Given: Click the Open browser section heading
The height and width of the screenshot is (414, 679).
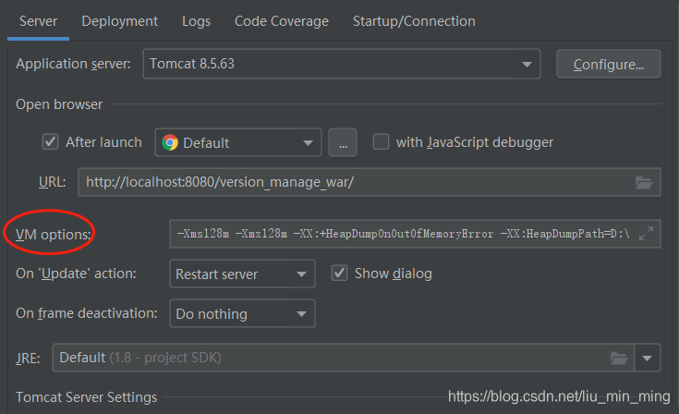Looking at the screenshot, I should pyautogui.click(x=59, y=104).
